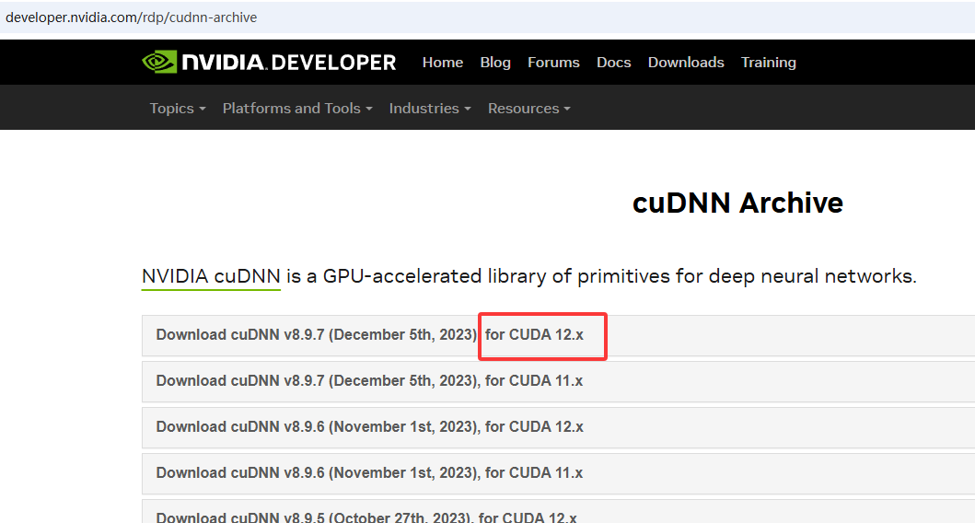Expand cuDNN v8.9.7 for CUDA 11.x

pyautogui.click(x=558, y=381)
